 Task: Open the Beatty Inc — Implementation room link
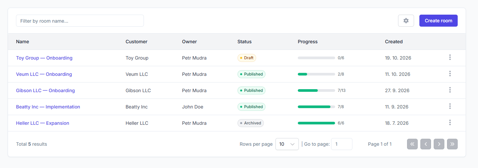point(48,107)
